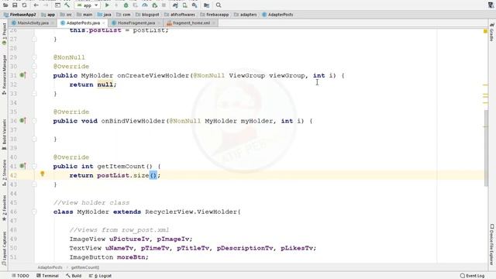Click override gutter icon for onCreateViewHolder
Viewport: 496px width, 279px height.
[x=22, y=75]
